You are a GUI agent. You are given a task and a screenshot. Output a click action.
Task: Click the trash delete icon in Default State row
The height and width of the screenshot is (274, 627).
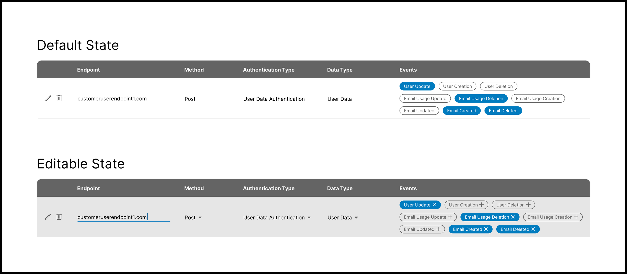pyautogui.click(x=59, y=98)
